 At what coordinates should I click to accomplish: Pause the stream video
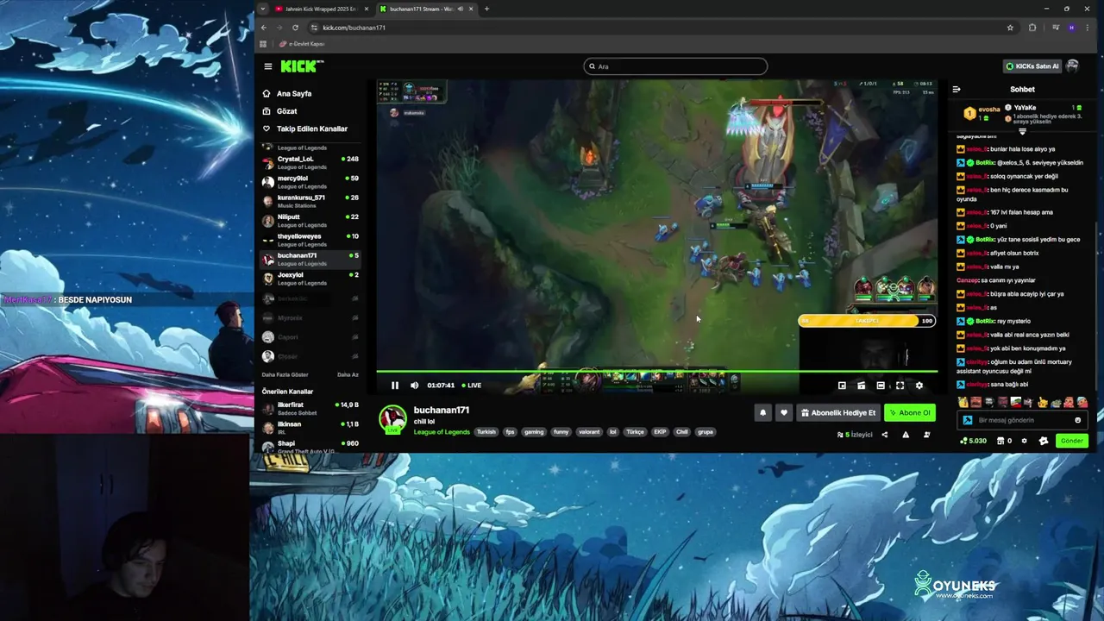click(395, 386)
